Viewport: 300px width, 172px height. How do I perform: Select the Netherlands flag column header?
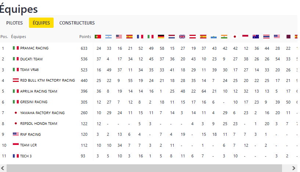[x=171, y=37]
